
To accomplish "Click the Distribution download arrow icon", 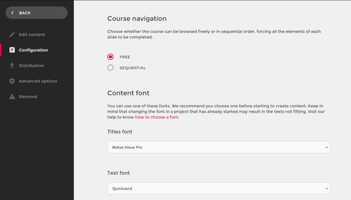I will tap(12, 65).
